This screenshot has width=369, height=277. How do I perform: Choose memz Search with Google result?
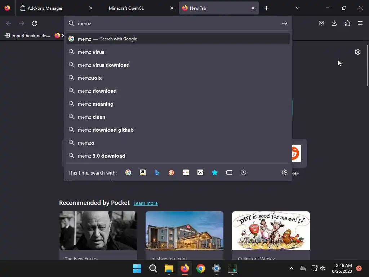[x=178, y=39]
